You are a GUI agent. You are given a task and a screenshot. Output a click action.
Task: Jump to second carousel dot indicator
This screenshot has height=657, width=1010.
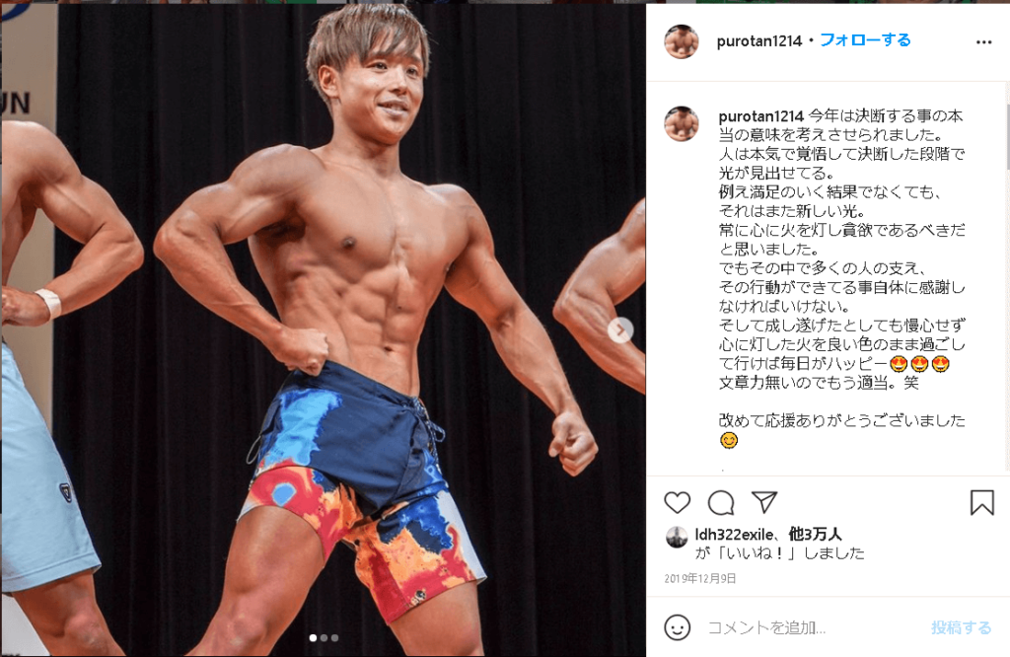click(324, 637)
